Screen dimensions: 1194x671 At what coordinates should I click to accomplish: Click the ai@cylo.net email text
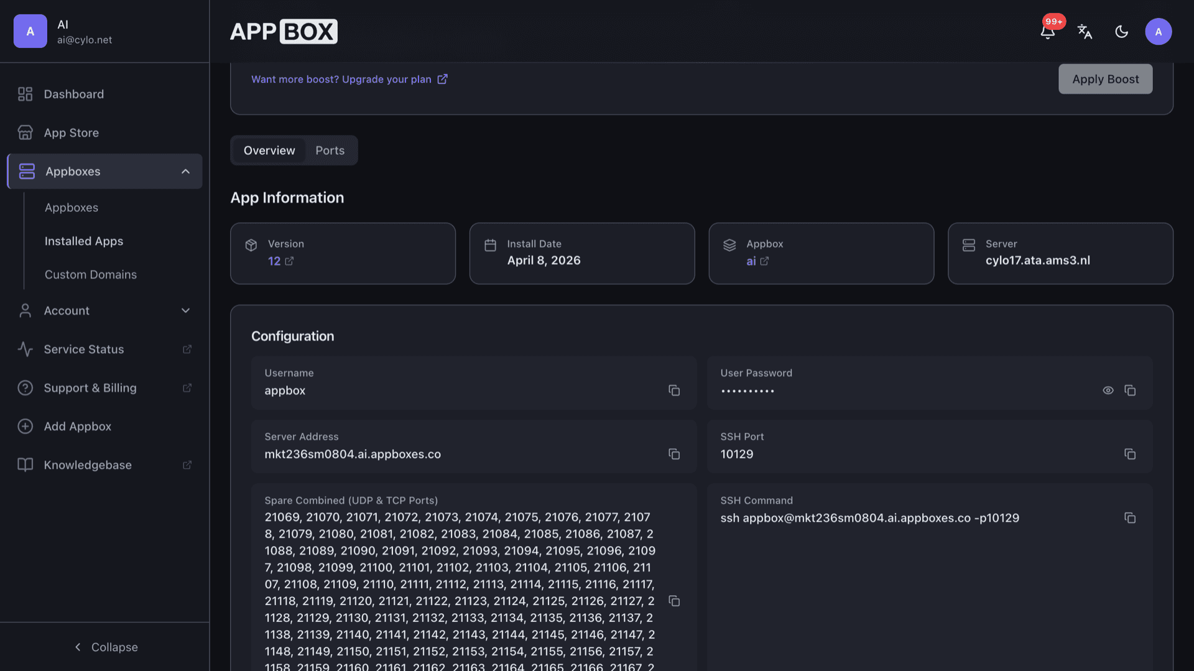(85, 40)
